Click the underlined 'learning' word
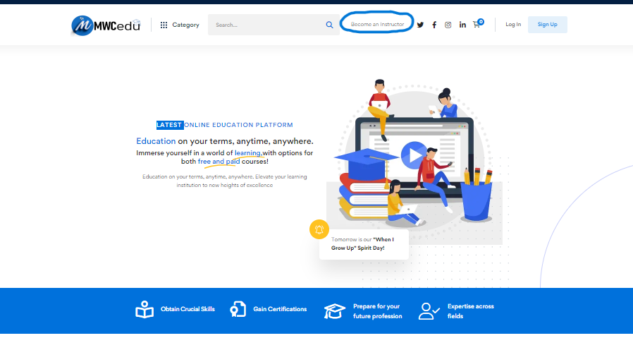Screen dimensions: 633x338 click(248, 153)
